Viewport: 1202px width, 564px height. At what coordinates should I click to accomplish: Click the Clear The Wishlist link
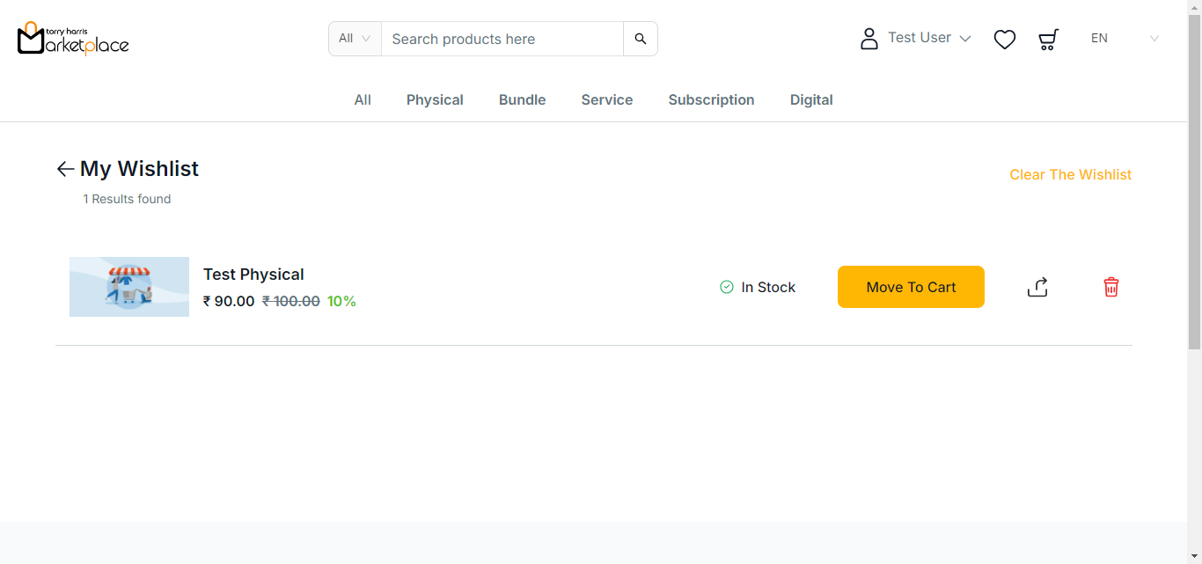1070,175
